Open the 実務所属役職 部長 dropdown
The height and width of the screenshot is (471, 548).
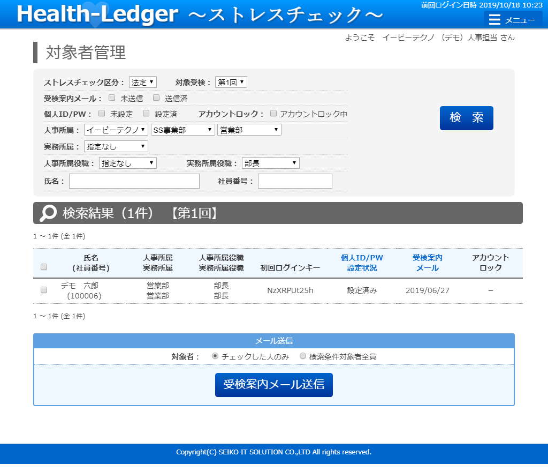(x=270, y=163)
